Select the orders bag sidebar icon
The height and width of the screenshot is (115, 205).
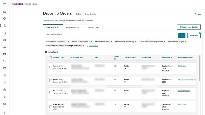click(5, 26)
